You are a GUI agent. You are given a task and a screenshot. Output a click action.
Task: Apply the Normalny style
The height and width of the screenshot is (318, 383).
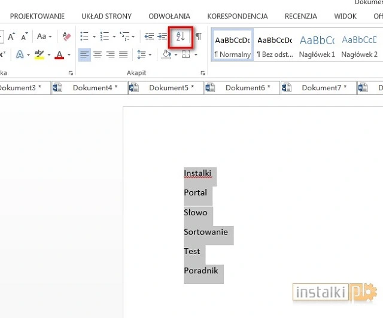click(x=233, y=45)
